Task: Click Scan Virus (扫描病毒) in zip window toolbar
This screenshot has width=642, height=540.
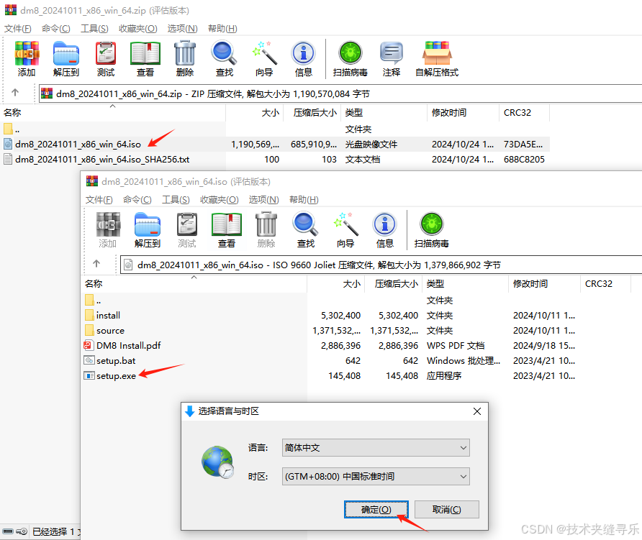Action: click(x=350, y=58)
